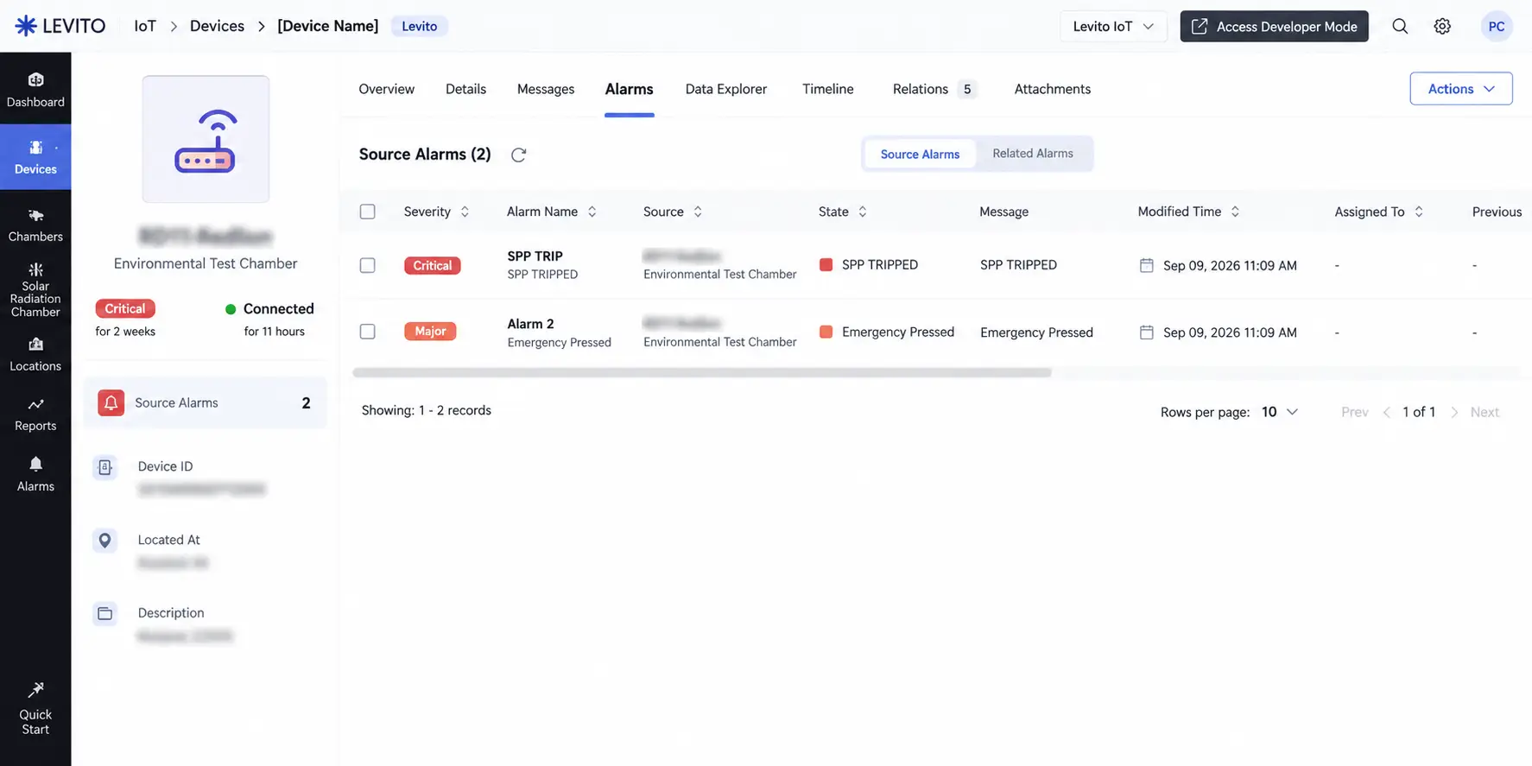The width and height of the screenshot is (1532, 766).
Task: Go to IoT breadcrumb
Action: click(145, 26)
